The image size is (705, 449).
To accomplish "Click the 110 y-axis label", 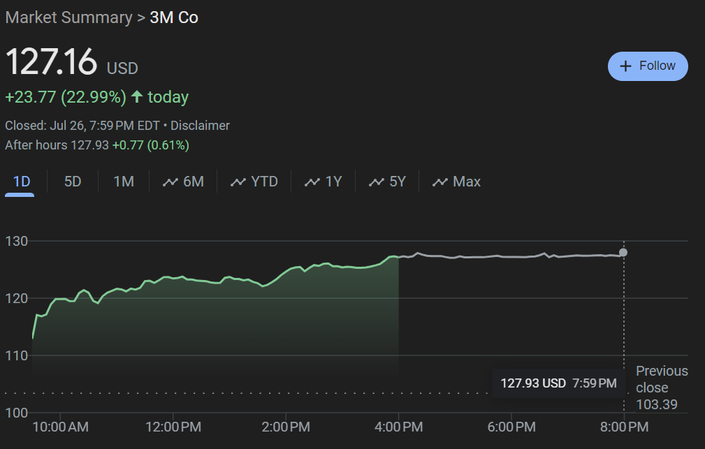I will [17, 356].
